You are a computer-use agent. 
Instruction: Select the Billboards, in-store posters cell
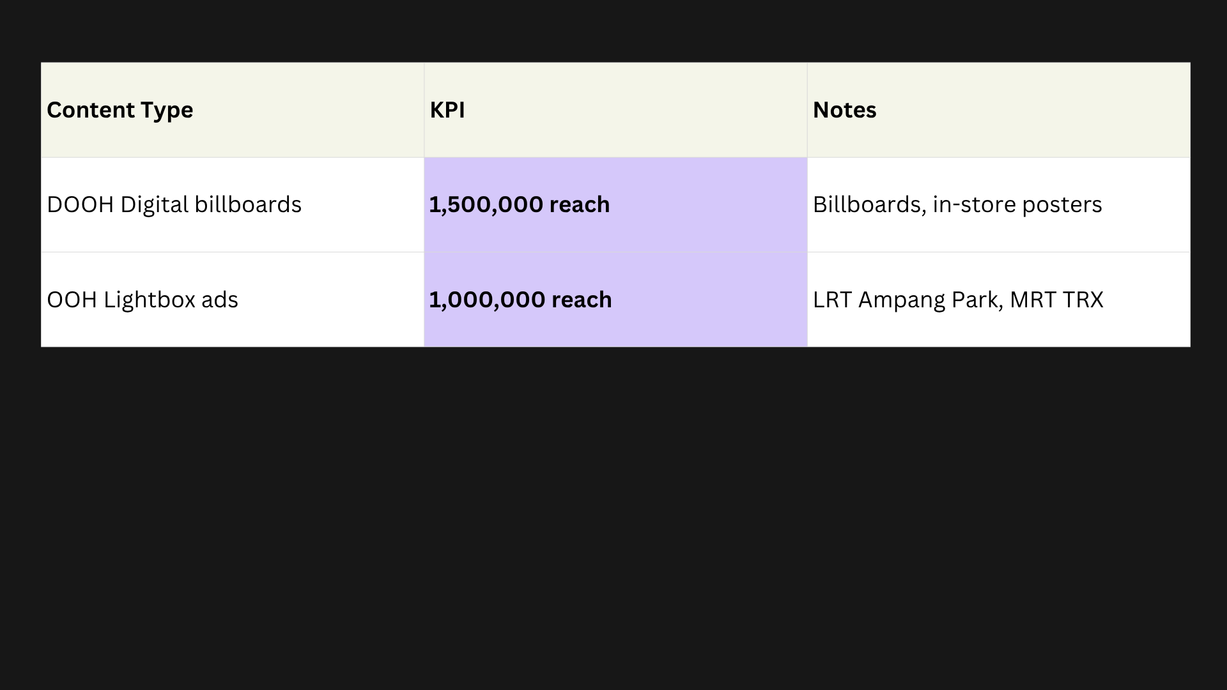[x=998, y=204]
